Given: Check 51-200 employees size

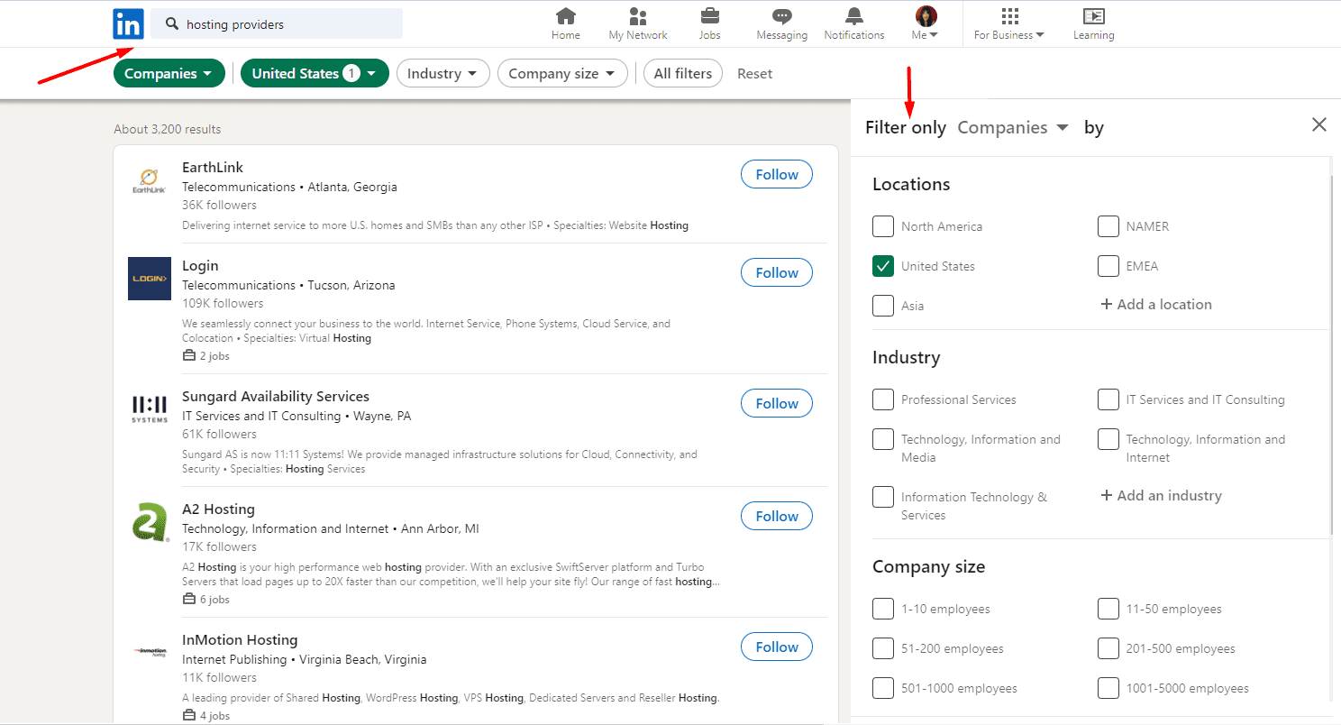Looking at the screenshot, I should tap(883, 648).
